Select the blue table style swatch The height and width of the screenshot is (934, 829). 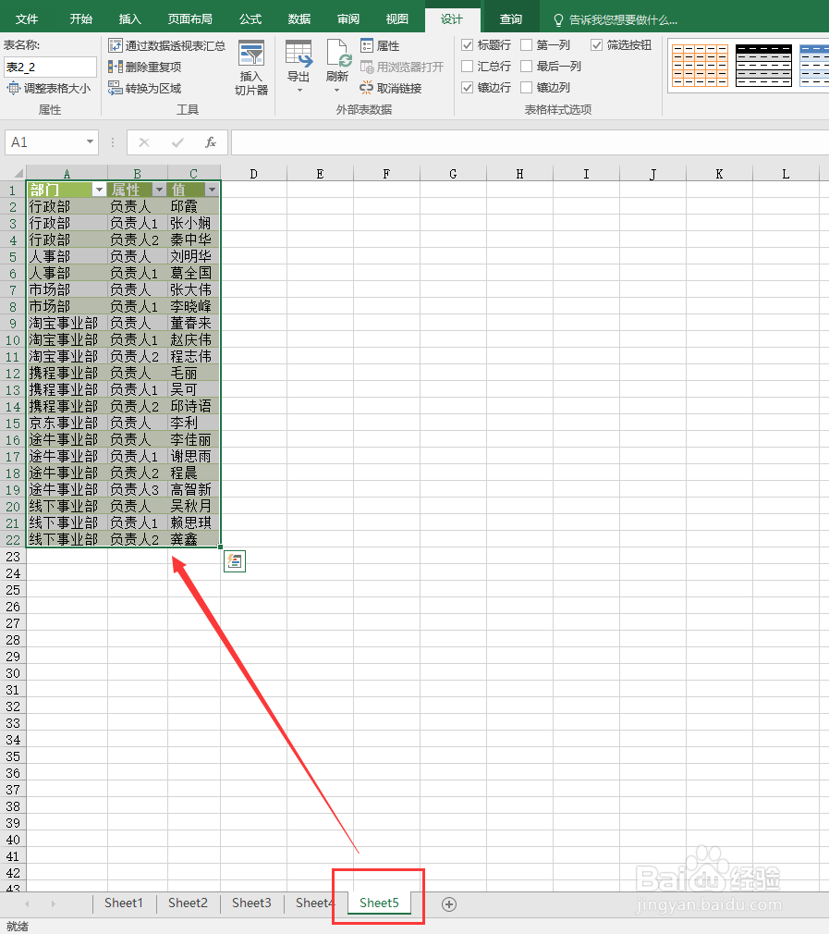815,65
